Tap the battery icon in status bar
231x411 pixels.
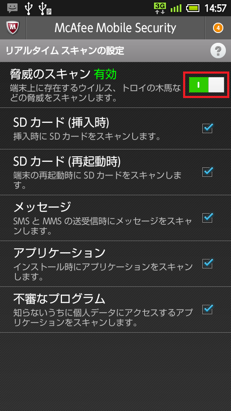[193, 9]
